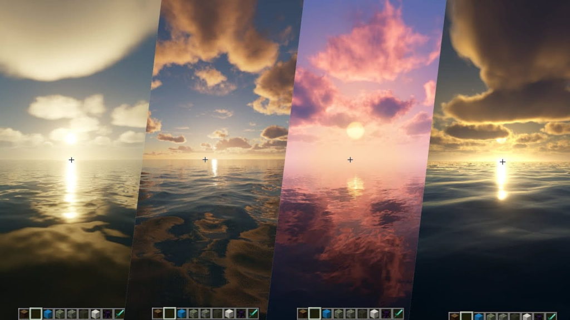Image resolution: width=570 pixels, height=320 pixels.
Task: Choose the dark purple block in first panel's hotbar
Action: click(107, 314)
